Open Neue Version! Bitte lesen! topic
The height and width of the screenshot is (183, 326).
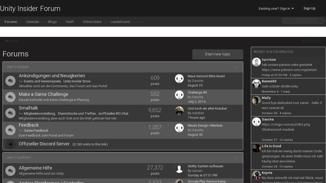206,76
